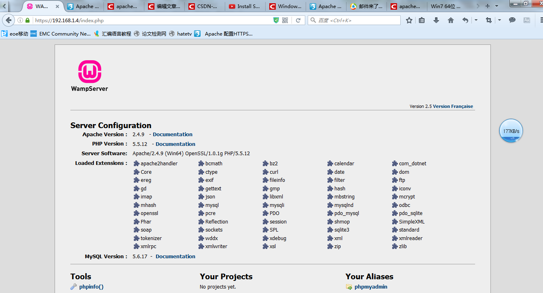Image resolution: width=543 pixels, height=293 pixels.
Task: Open Apache Version Documentation link
Action: (173, 135)
